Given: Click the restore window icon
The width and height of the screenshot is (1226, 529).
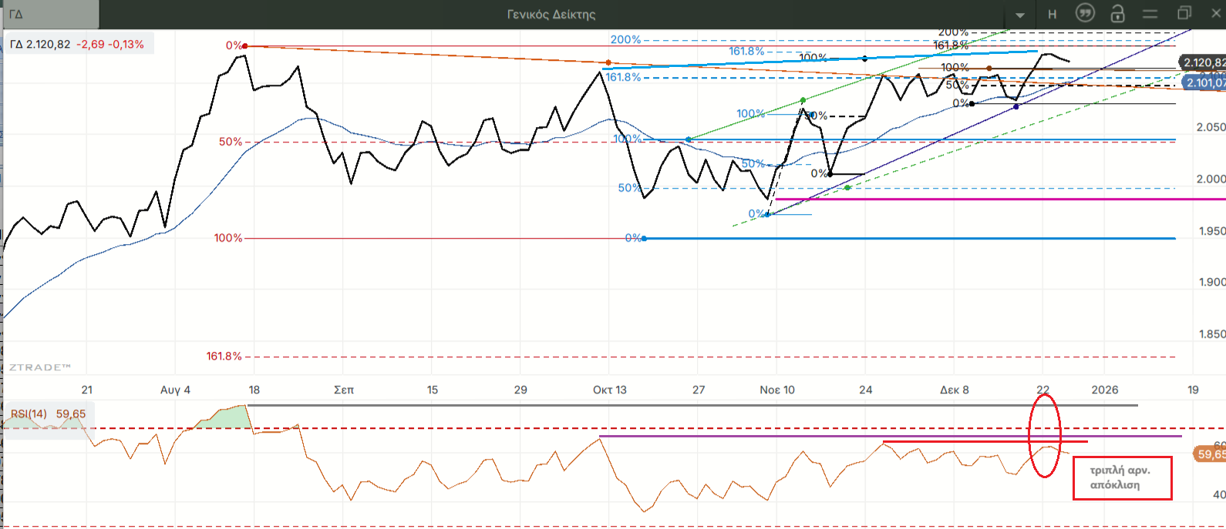Looking at the screenshot, I should tap(1184, 13).
